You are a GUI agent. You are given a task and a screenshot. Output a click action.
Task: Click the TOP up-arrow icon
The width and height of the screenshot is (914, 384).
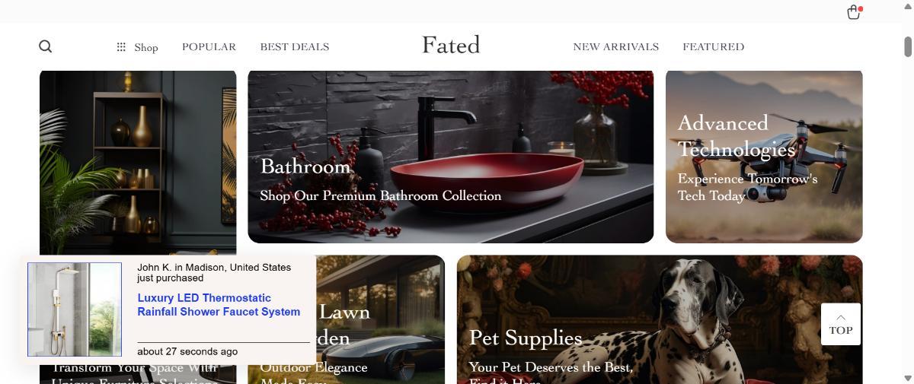pyautogui.click(x=841, y=317)
